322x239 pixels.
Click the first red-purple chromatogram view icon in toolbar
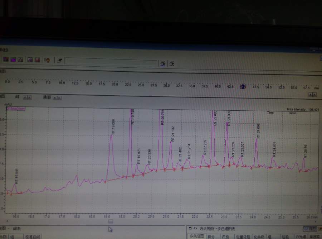click(x=6, y=59)
